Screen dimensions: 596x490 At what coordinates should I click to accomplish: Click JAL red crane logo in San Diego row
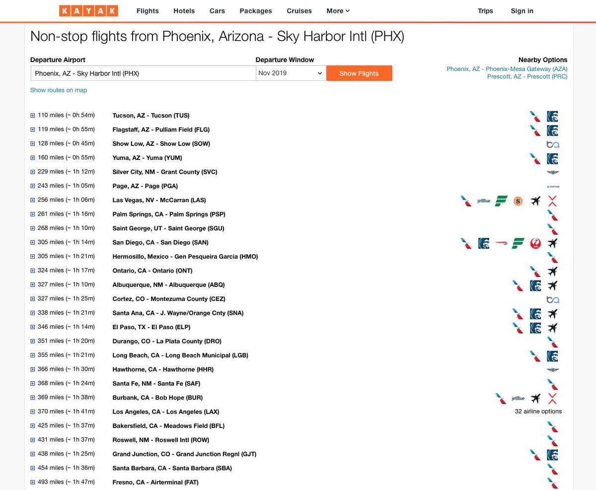535,243
